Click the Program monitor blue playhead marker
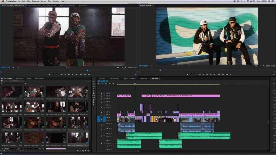This screenshot has width=276, height=155. pos(160,70)
